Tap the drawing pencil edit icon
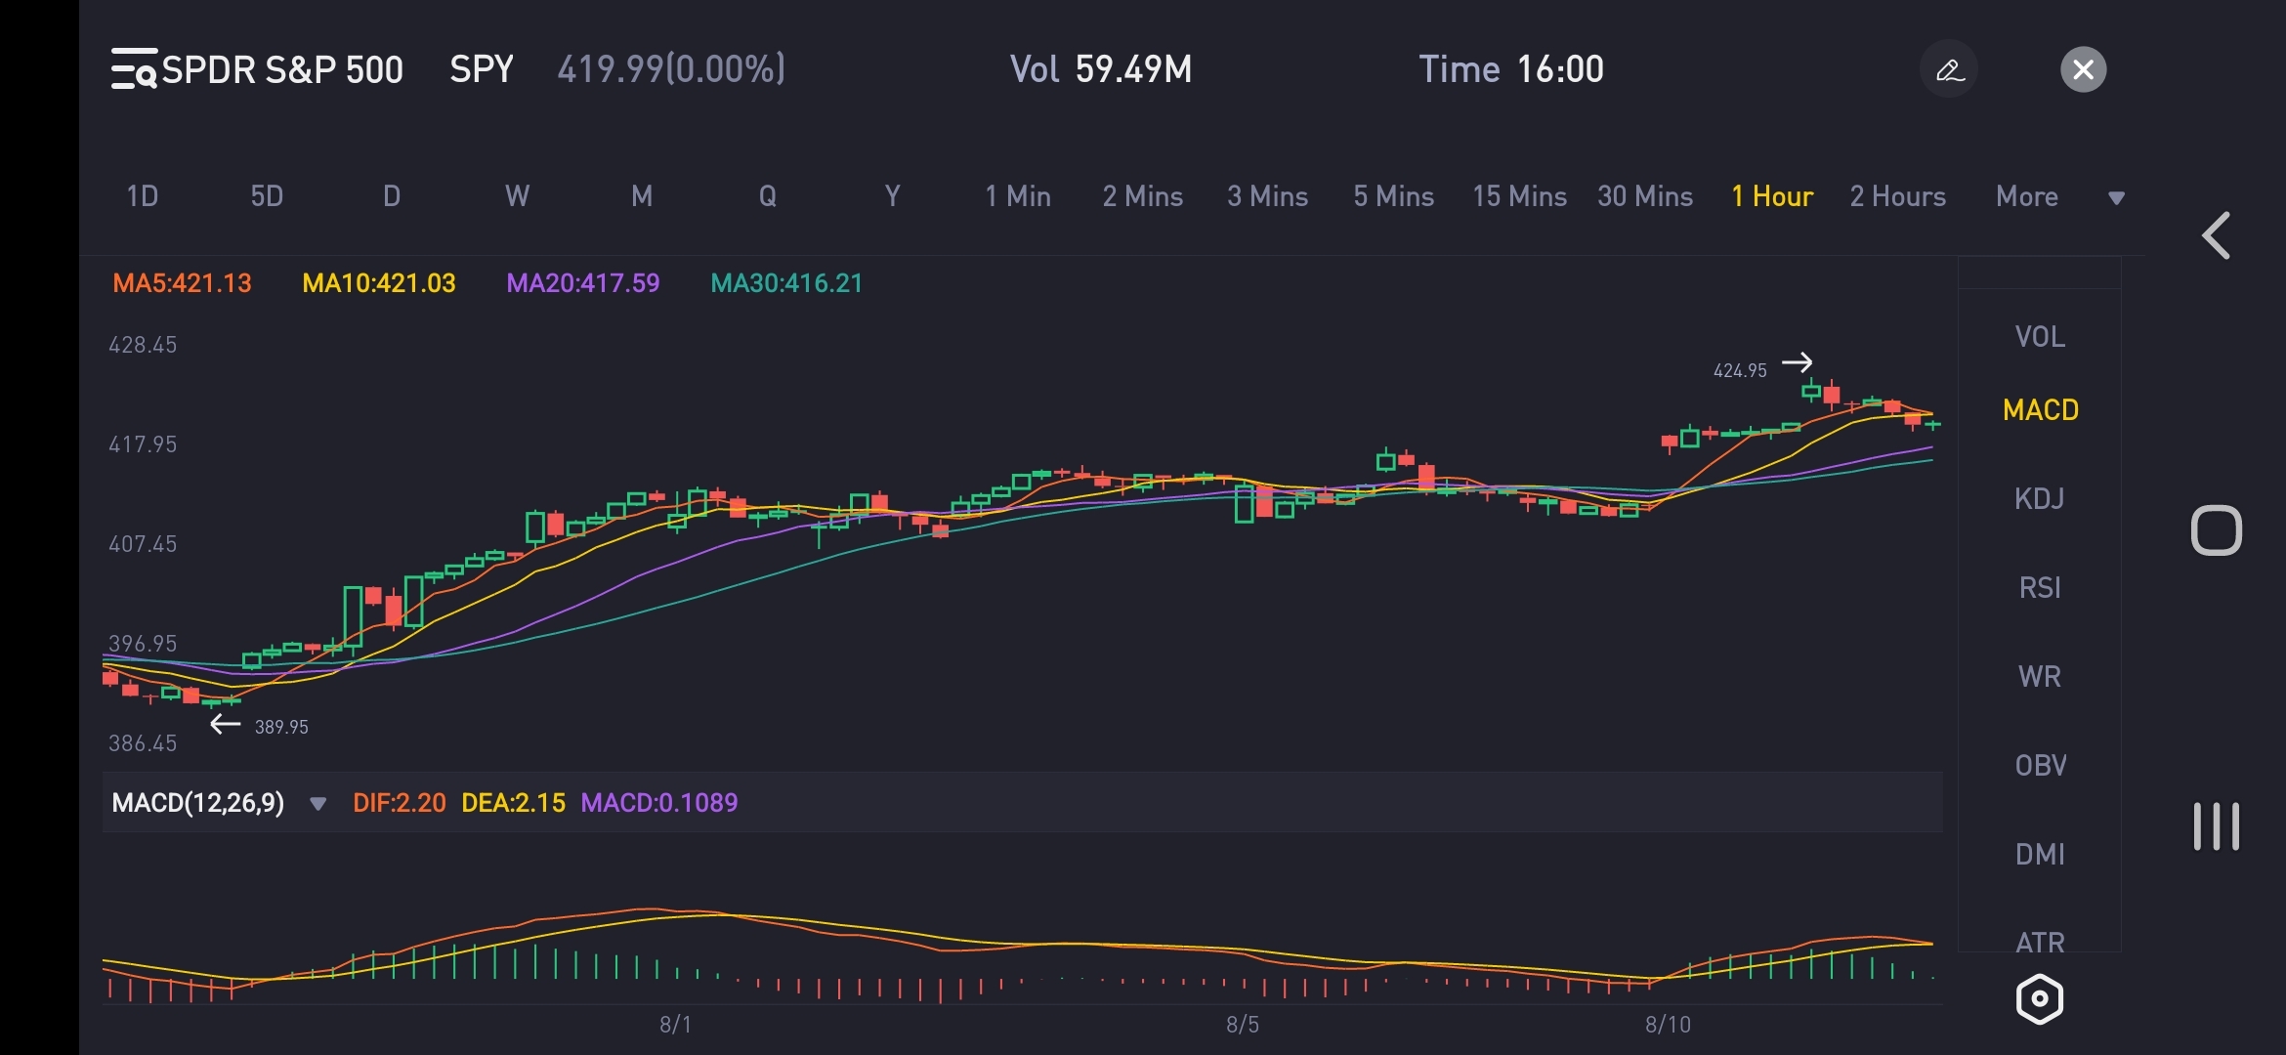The image size is (2286, 1055). click(1949, 69)
